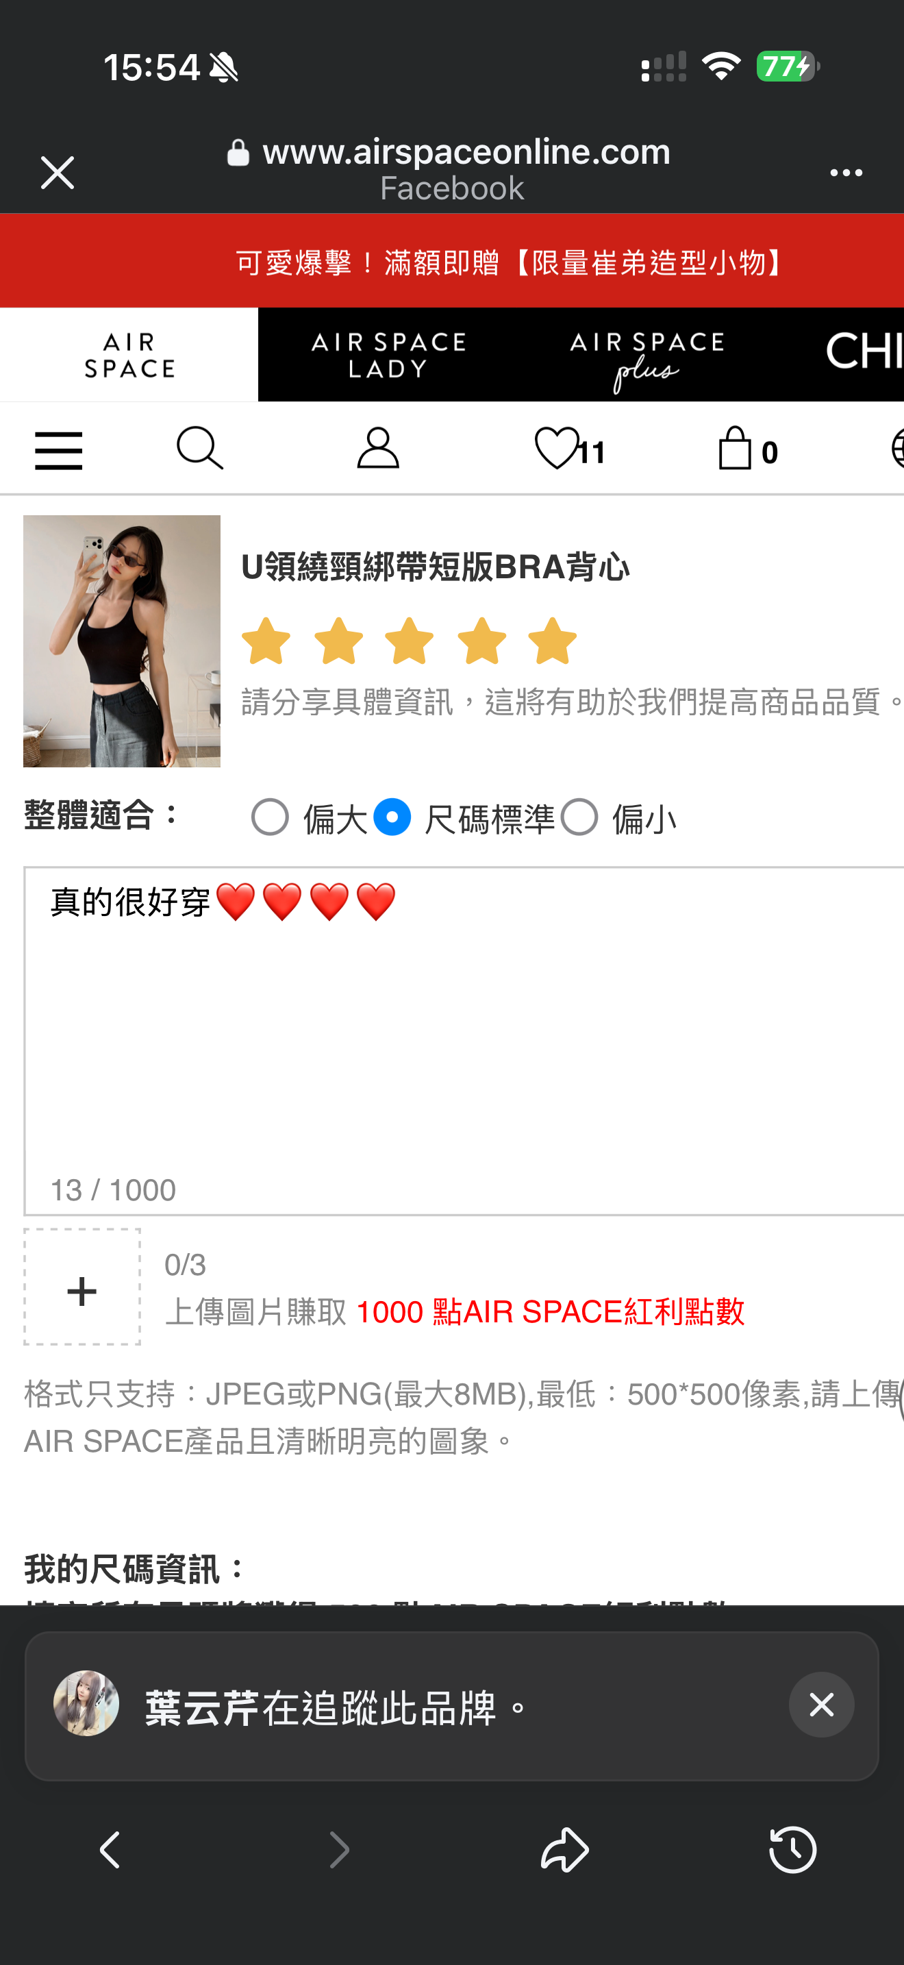The image size is (904, 1965).
Task: Set rating to the third star
Action: (x=410, y=641)
